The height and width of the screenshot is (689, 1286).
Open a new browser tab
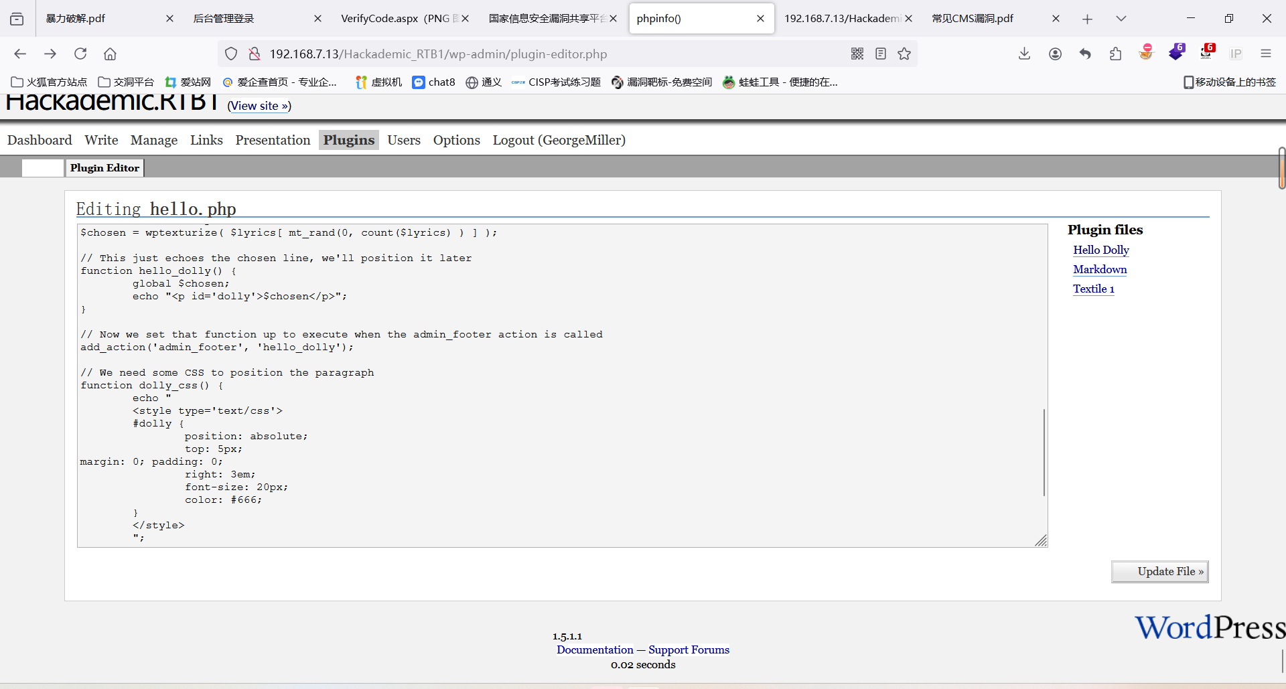click(x=1087, y=19)
